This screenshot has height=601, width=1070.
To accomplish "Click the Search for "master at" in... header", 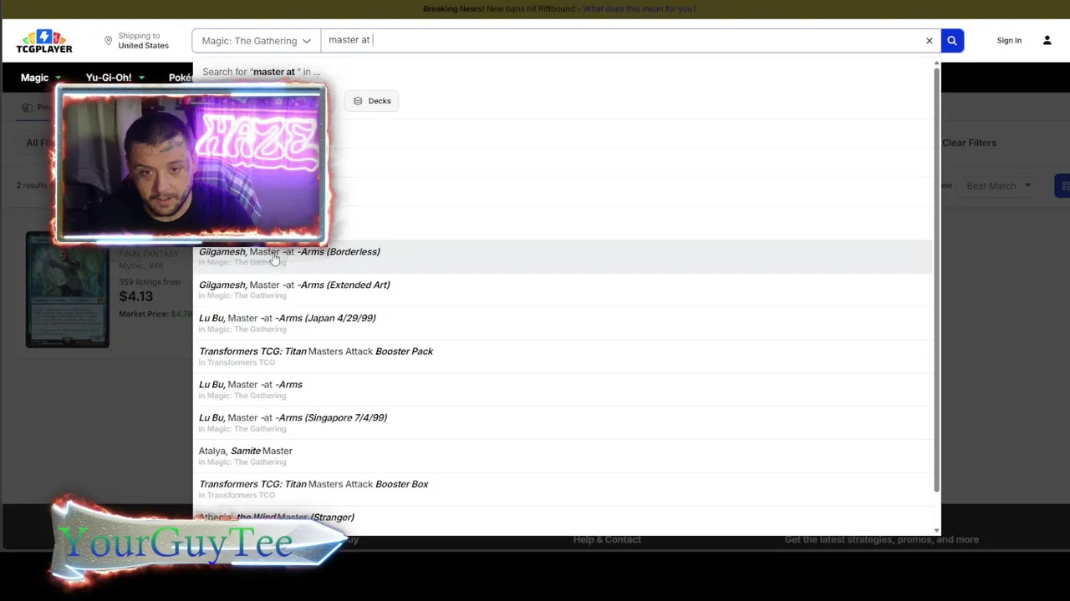I will point(261,72).
